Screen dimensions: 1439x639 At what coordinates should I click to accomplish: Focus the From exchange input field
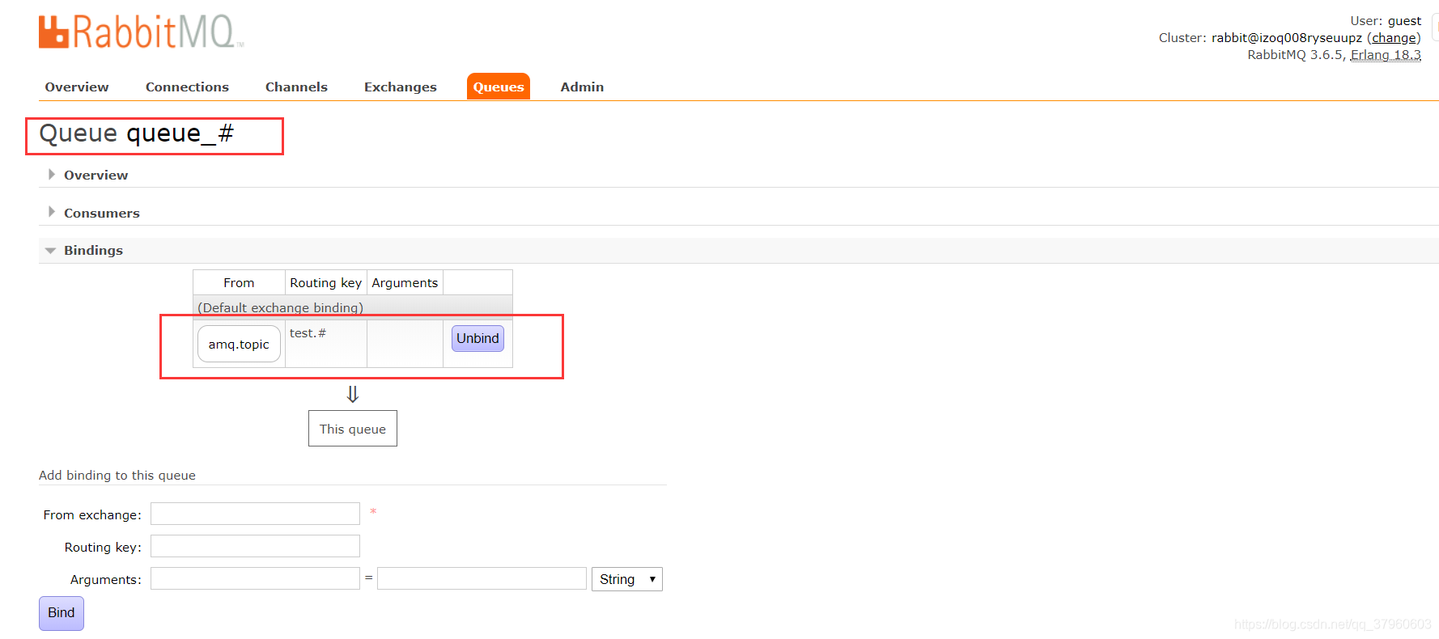(x=255, y=514)
